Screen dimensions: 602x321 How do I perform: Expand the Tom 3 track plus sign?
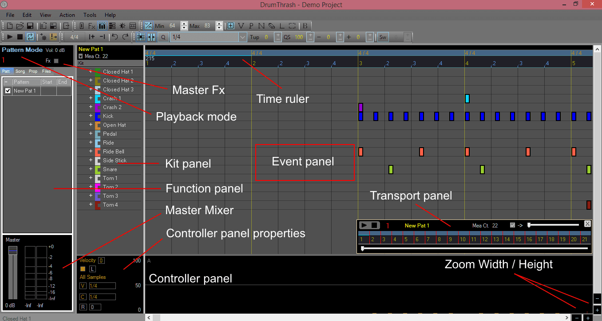click(x=91, y=196)
